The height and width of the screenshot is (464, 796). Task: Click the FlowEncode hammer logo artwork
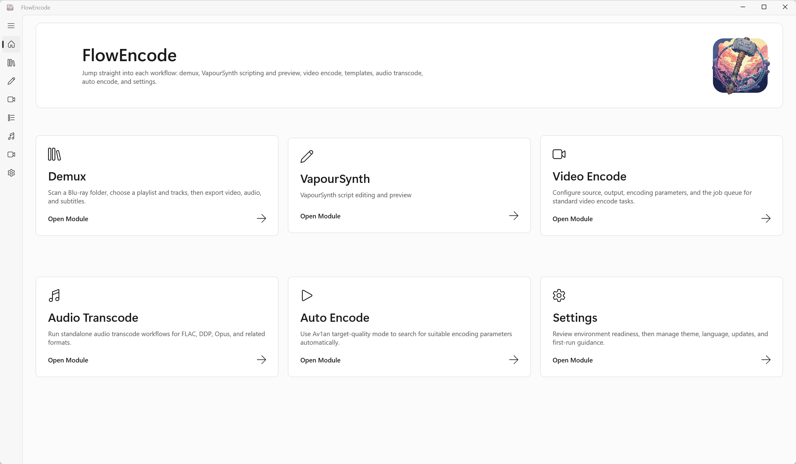pyautogui.click(x=740, y=66)
